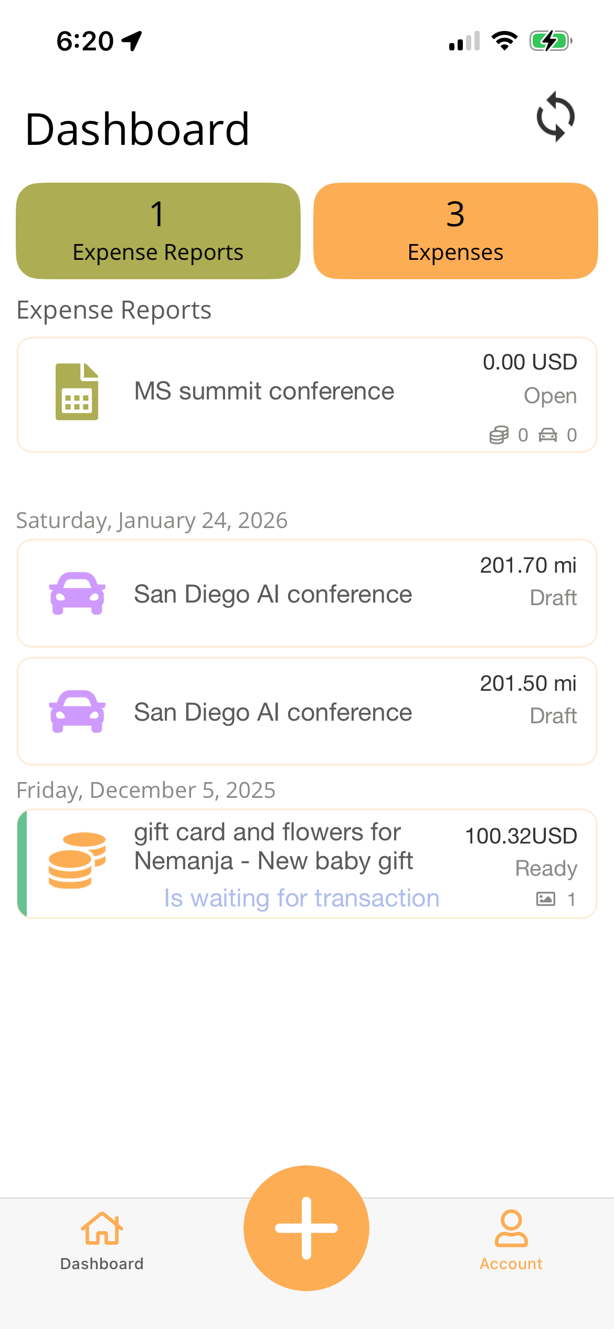The height and width of the screenshot is (1329, 614).
Task: Tap 'Is waiting for transaction' link
Action: pos(302,898)
